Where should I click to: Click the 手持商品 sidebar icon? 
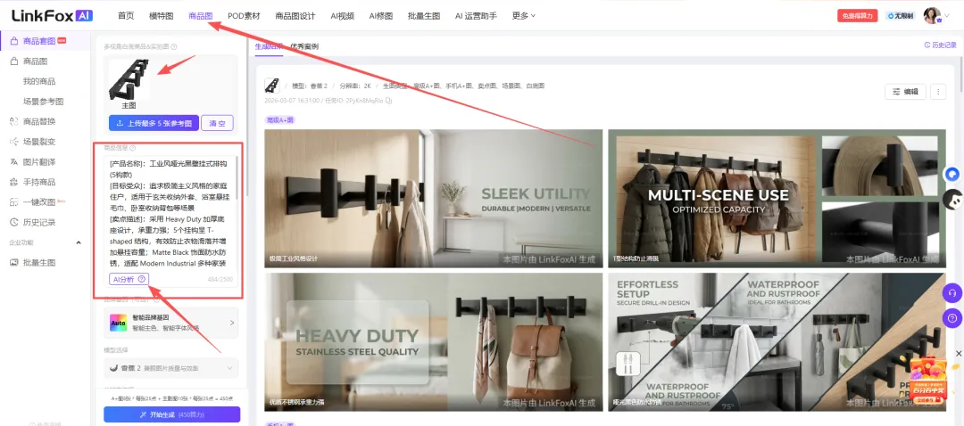pyautogui.click(x=14, y=183)
